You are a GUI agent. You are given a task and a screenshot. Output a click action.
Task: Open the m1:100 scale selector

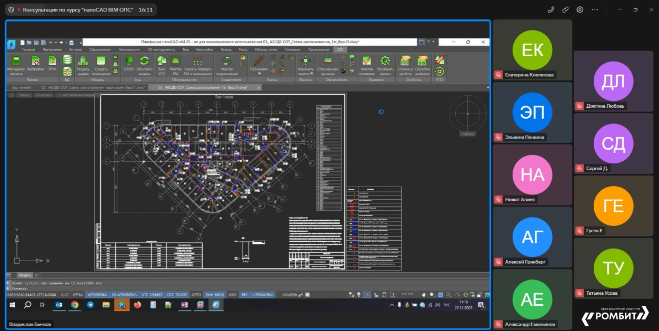406,295
